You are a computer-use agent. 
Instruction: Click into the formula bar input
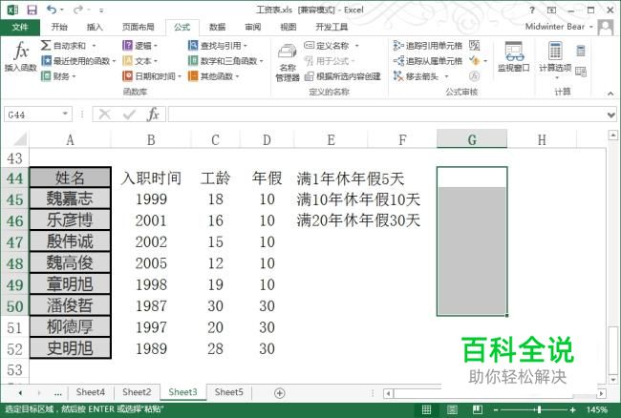click(x=387, y=115)
